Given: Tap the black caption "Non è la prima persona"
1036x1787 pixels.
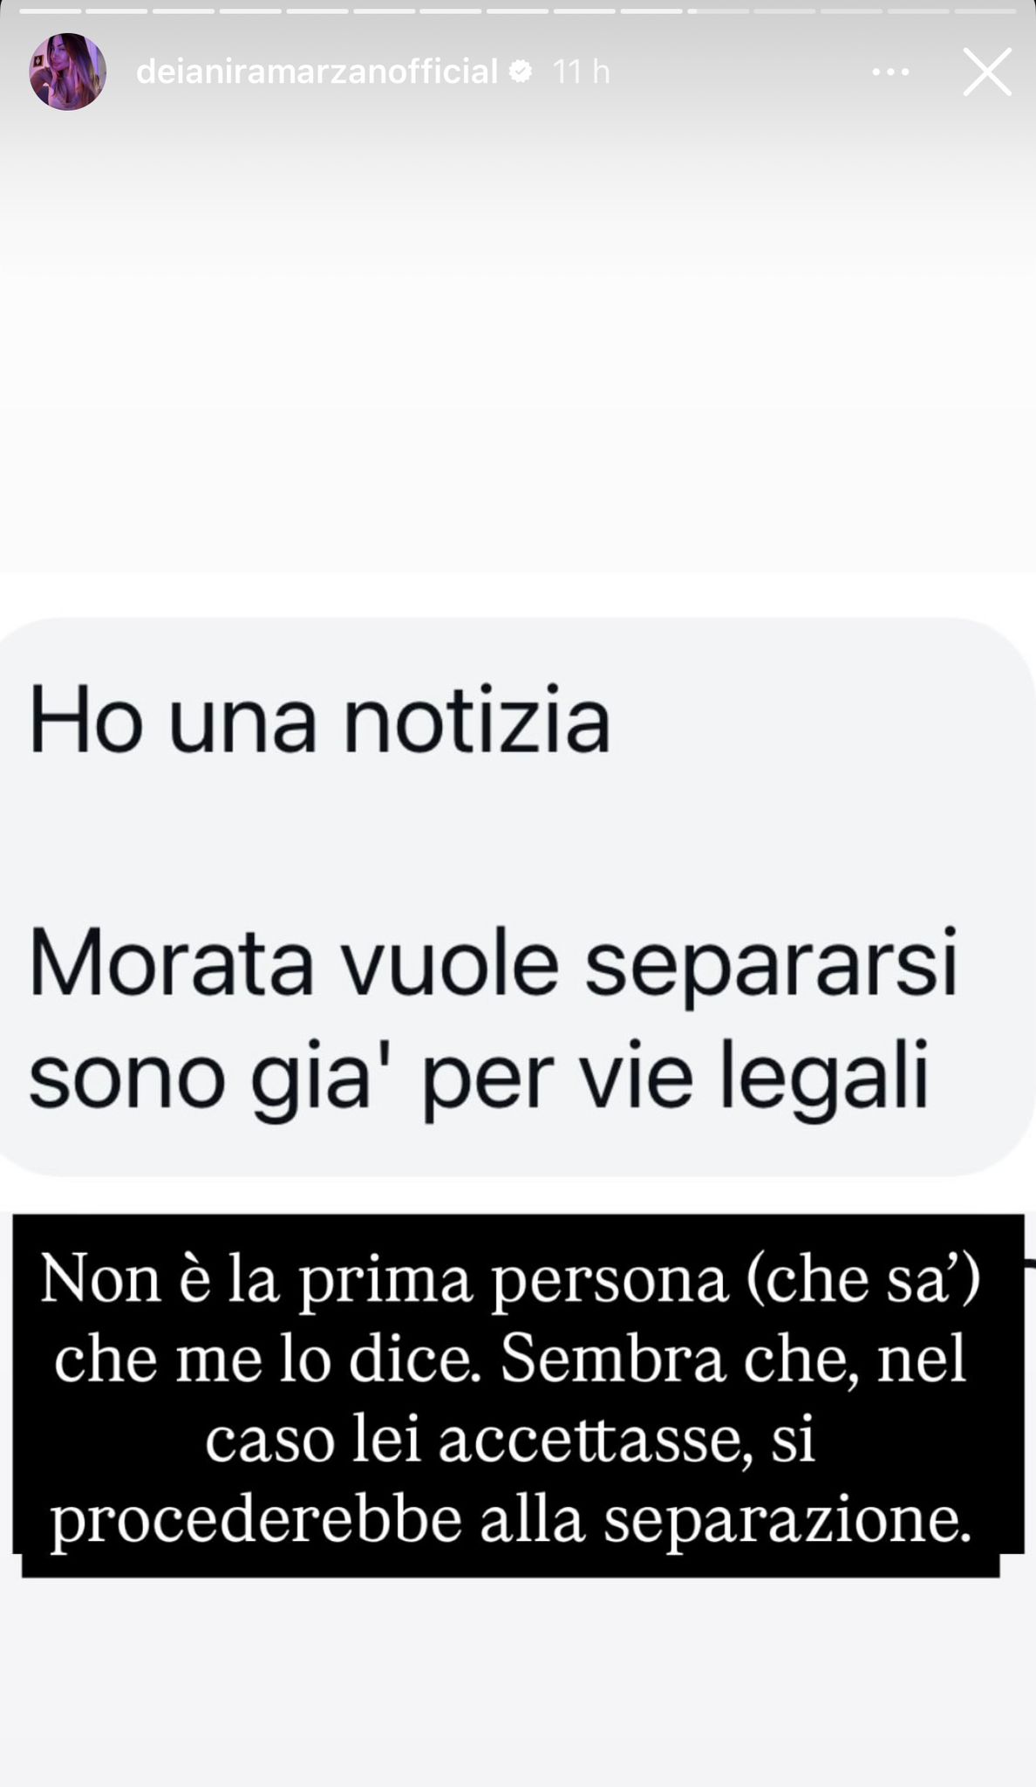Looking at the screenshot, I should click(x=384, y=1281).
